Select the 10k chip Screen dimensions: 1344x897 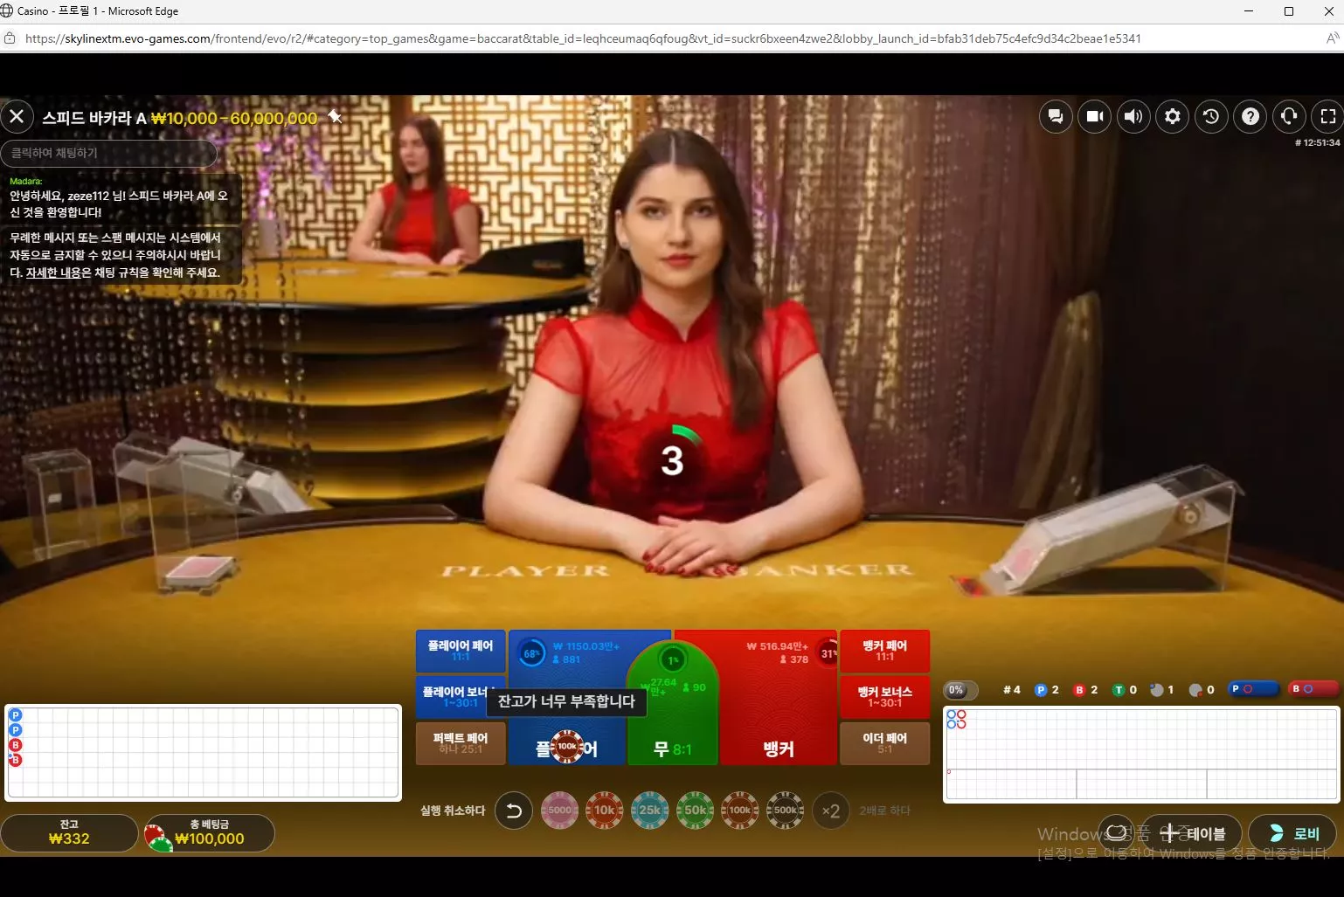coord(605,811)
